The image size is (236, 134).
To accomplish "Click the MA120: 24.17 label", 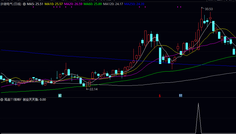I will 113,4.
